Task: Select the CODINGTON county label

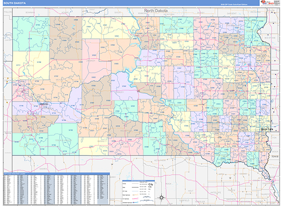Action: [246, 62]
